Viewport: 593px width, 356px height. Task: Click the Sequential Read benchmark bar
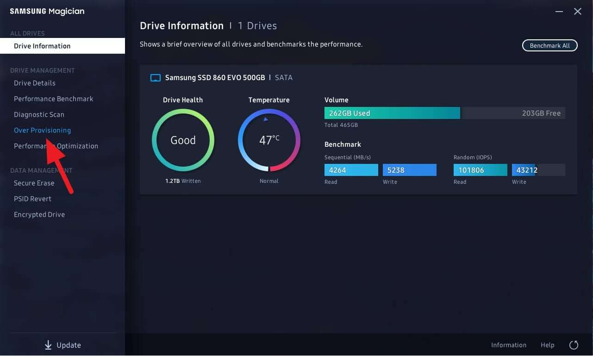350,170
